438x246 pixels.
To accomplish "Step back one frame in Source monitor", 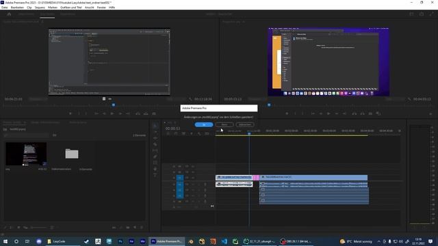I will 104,113.
